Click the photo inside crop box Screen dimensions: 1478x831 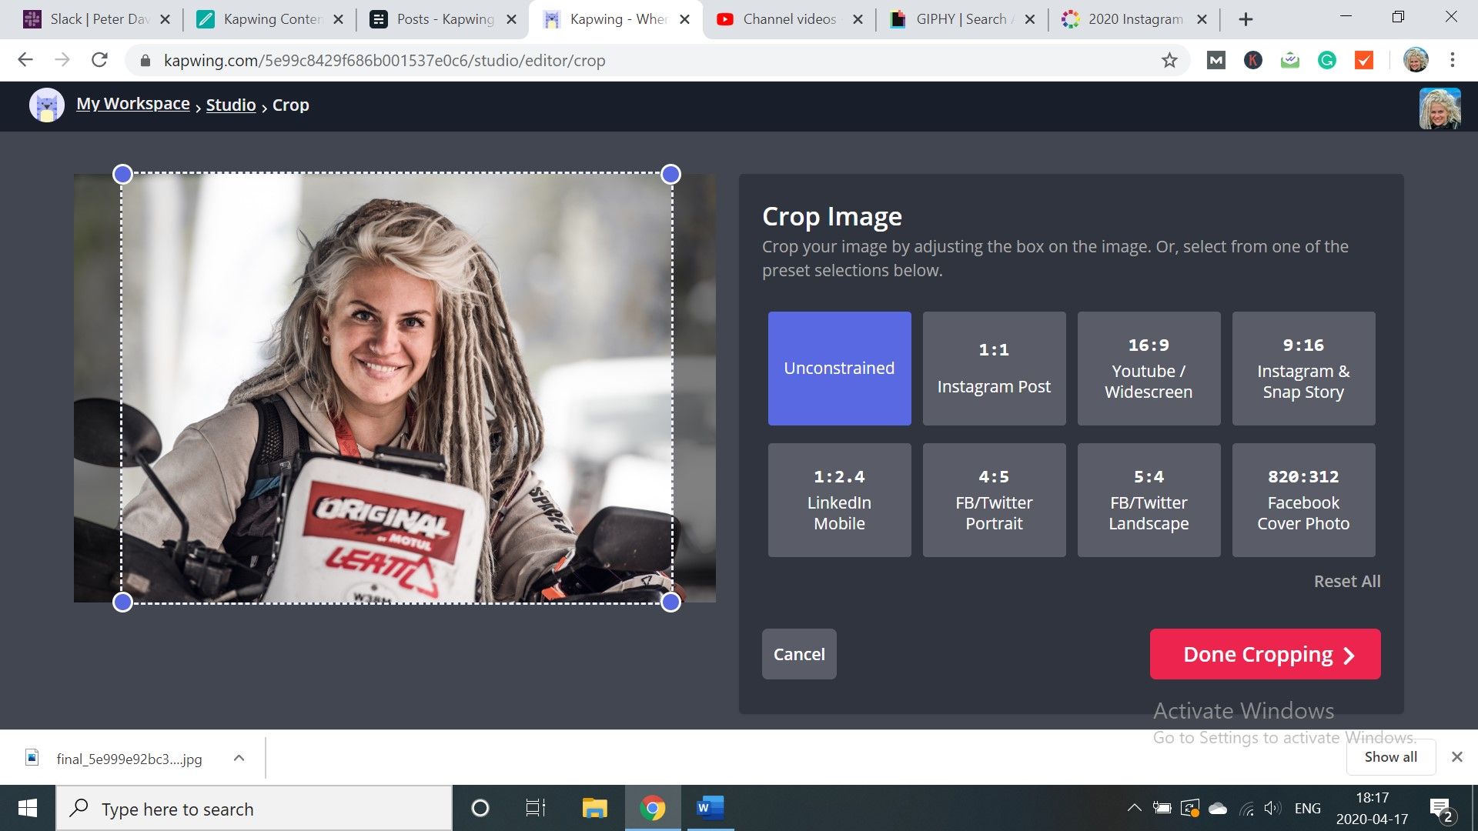[396, 389]
